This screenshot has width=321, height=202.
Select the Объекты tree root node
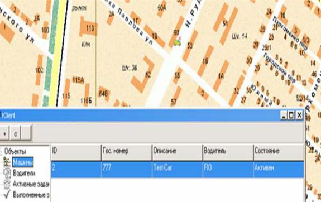pyautogui.click(x=15, y=151)
